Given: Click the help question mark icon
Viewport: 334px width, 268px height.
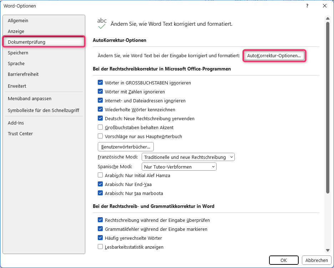Looking at the screenshot, I should tap(307, 6).
